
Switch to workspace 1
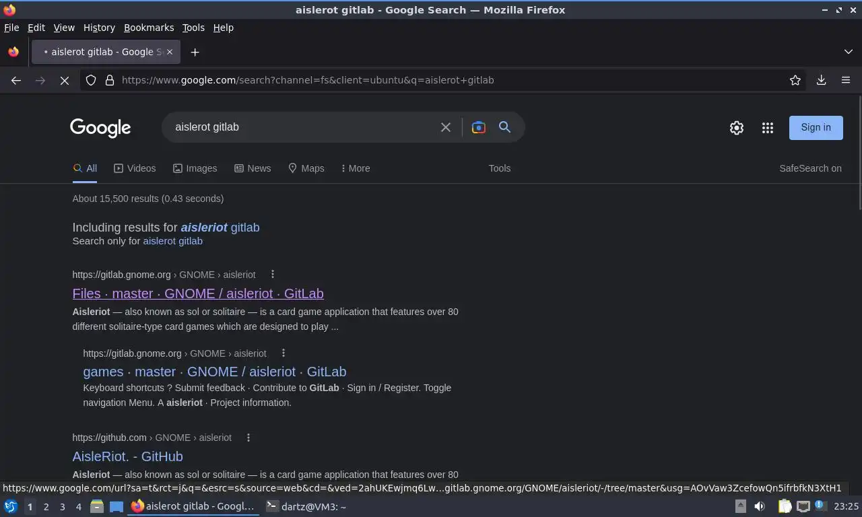30,507
